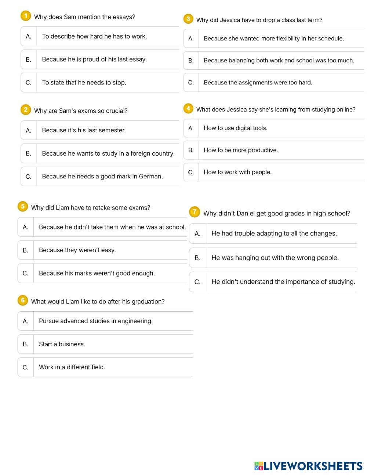Click the Liveworksheets logo
This screenshot has width=367, height=475.
308,466
